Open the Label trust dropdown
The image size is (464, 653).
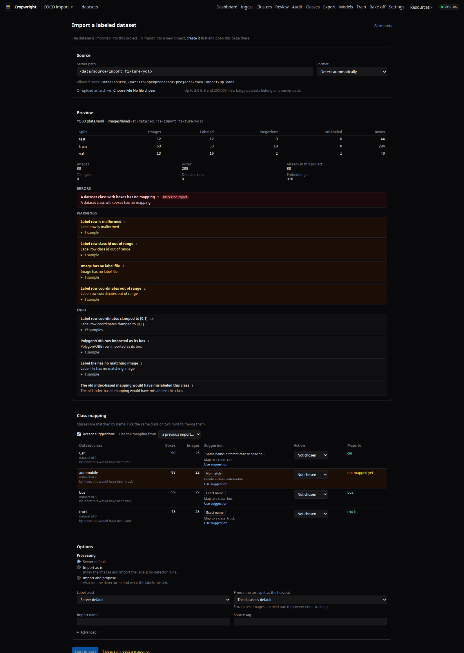click(x=153, y=600)
